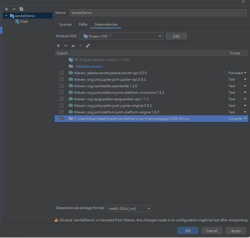The width and height of the screenshot is (250, 238).
Task: Click folder icon of WEB-INF\src entry
Action: (x=71, y=118)
